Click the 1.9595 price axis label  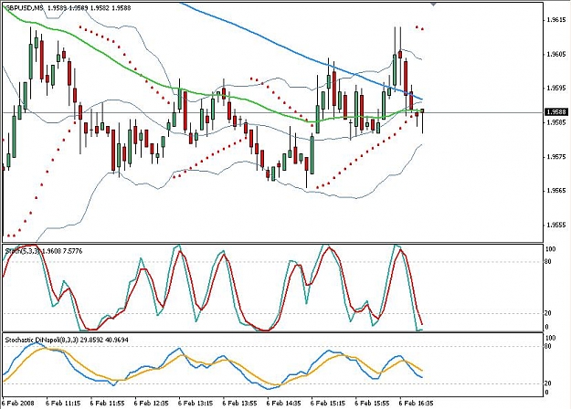pos(556,88)
